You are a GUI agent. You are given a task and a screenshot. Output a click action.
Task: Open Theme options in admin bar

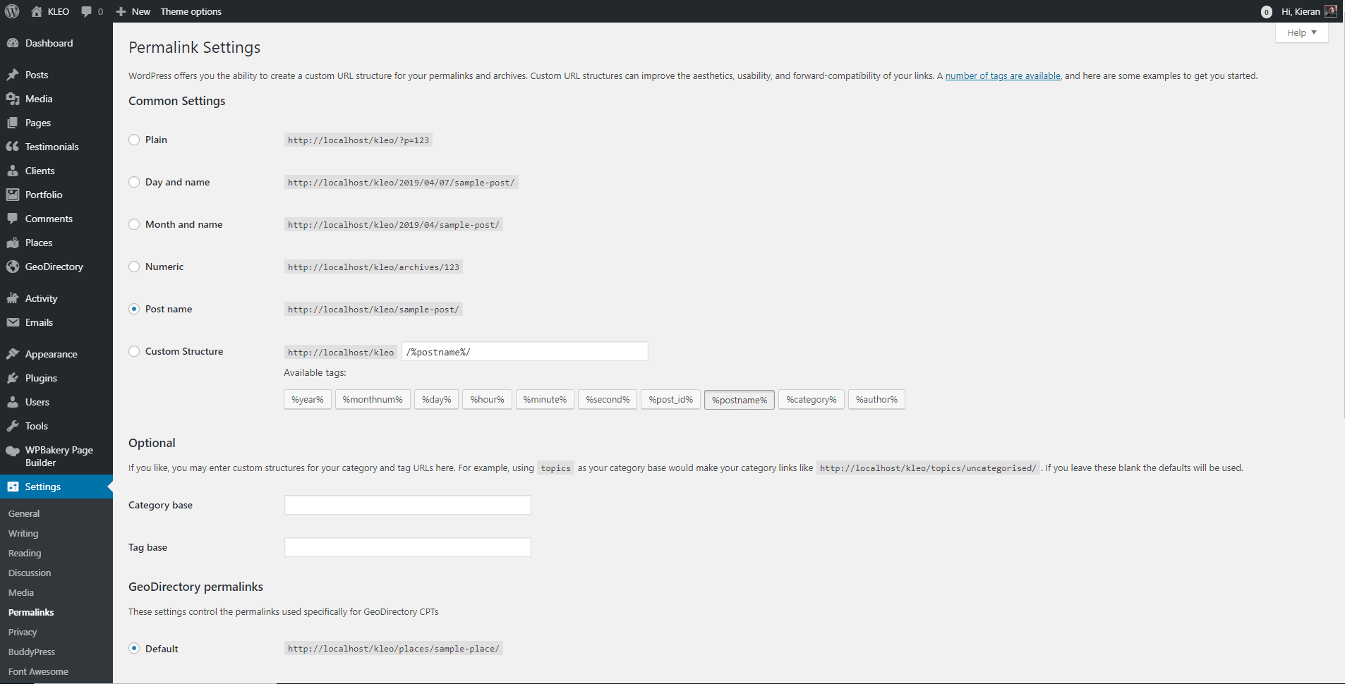tap(191, 11)
